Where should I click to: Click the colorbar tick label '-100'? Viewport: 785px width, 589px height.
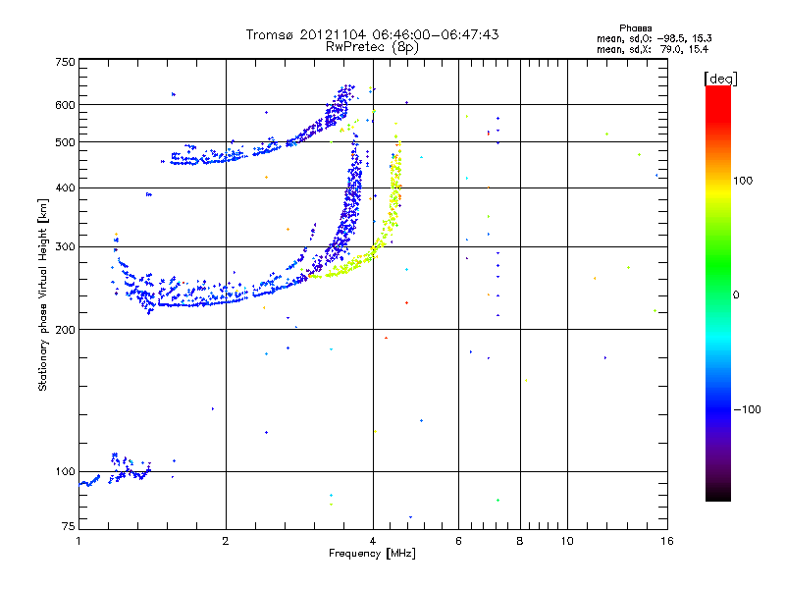tap(747, 409)
